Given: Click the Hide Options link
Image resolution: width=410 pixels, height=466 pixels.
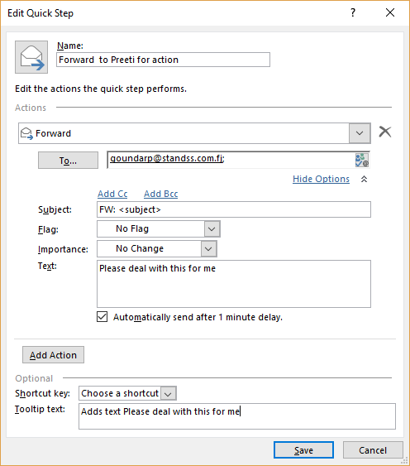Looking at the screenshot, I should coord(321,179).
